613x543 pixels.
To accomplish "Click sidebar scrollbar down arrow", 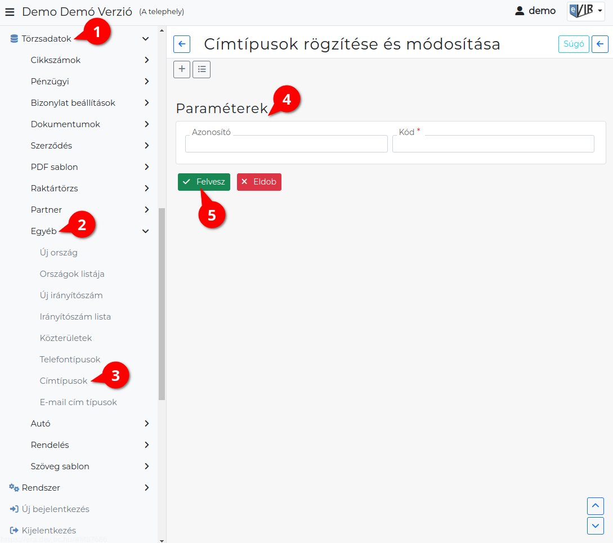I will 162,540.
